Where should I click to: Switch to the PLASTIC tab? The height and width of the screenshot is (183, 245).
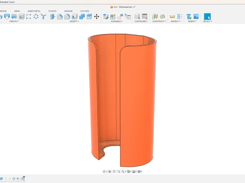52,11
